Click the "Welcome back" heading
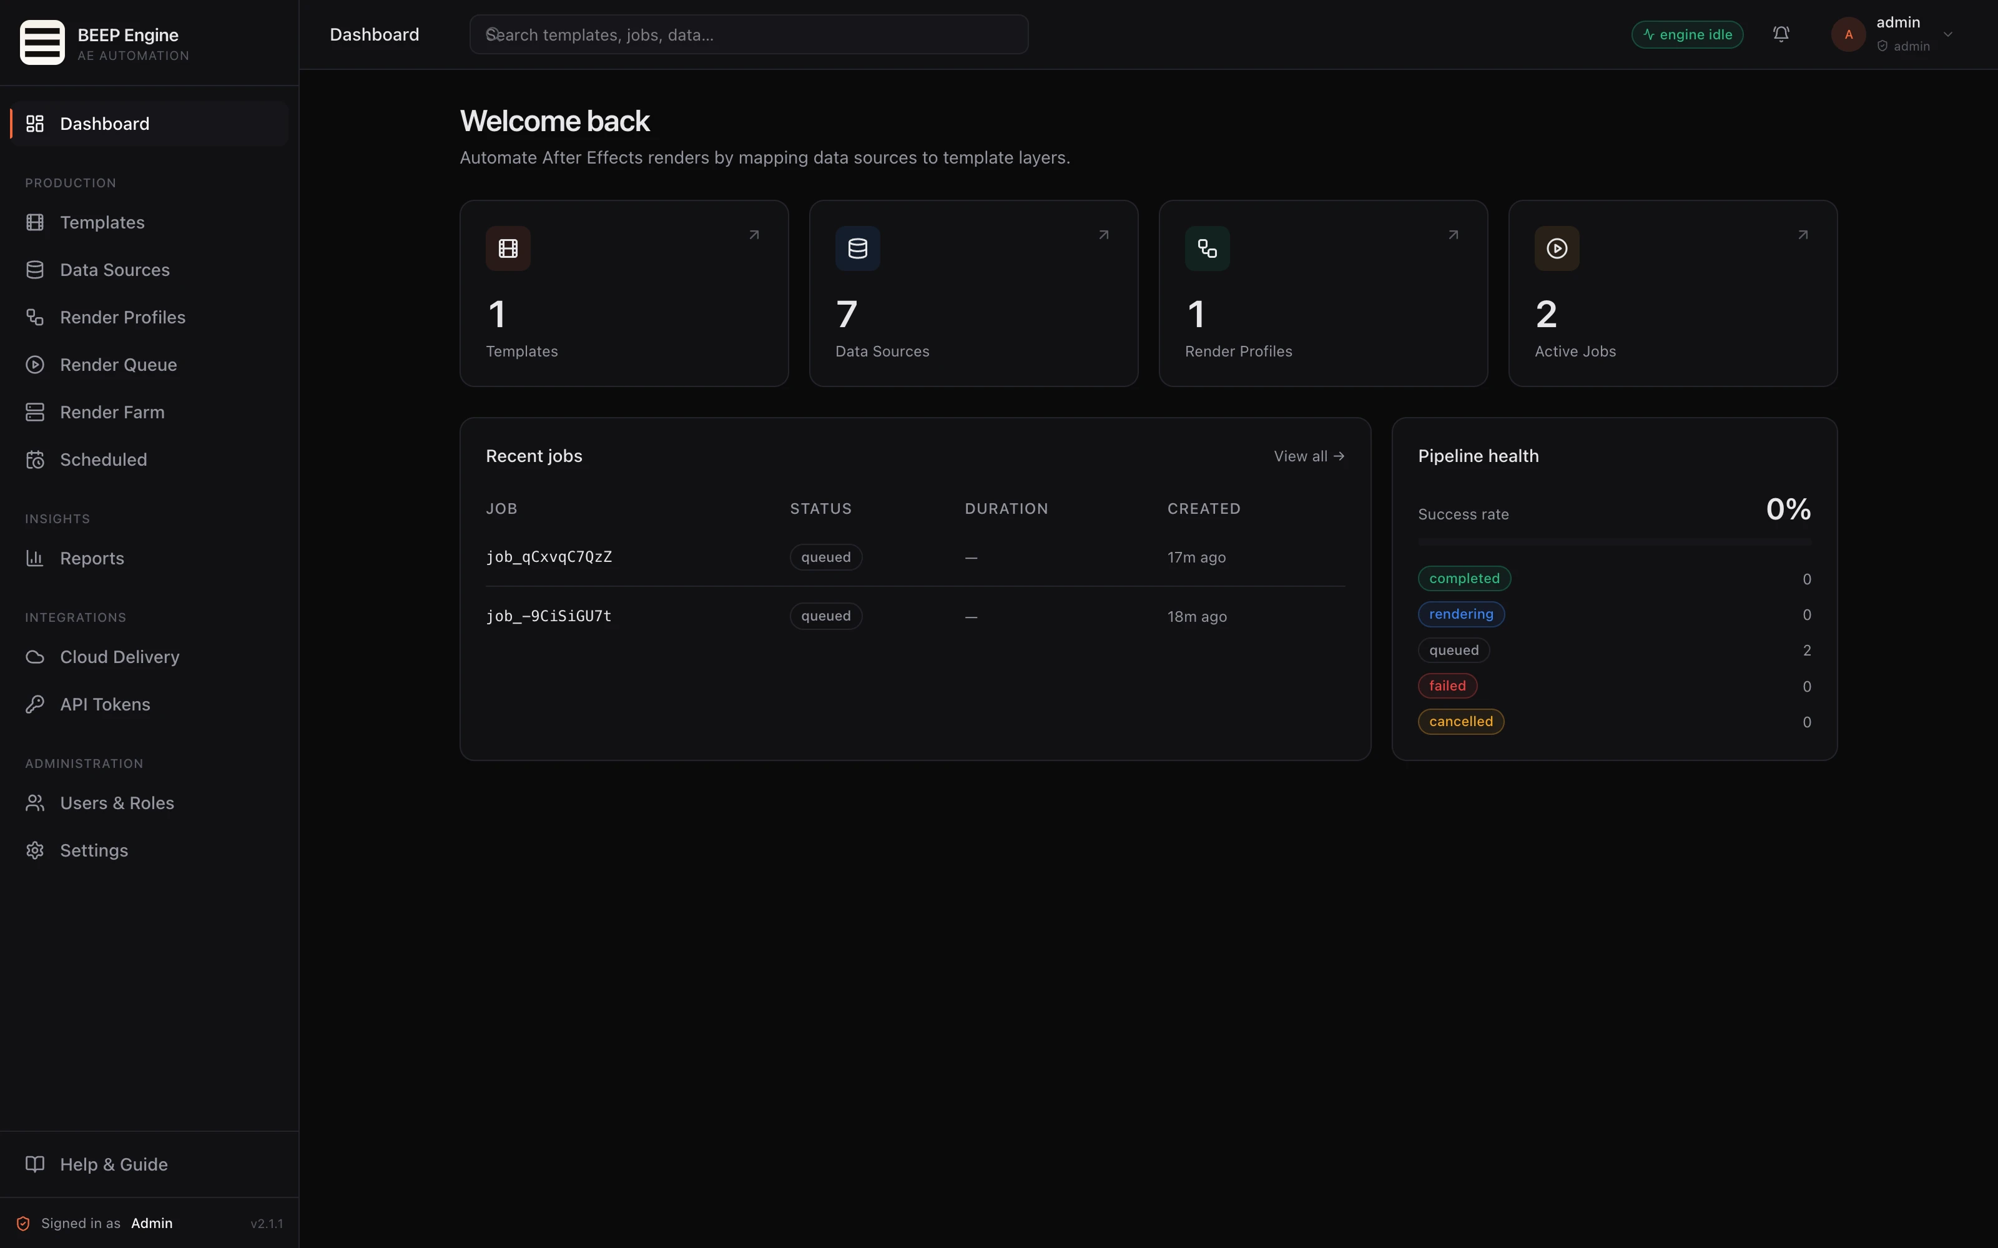Screen dimensions: 1998x1248 (554, 121)
